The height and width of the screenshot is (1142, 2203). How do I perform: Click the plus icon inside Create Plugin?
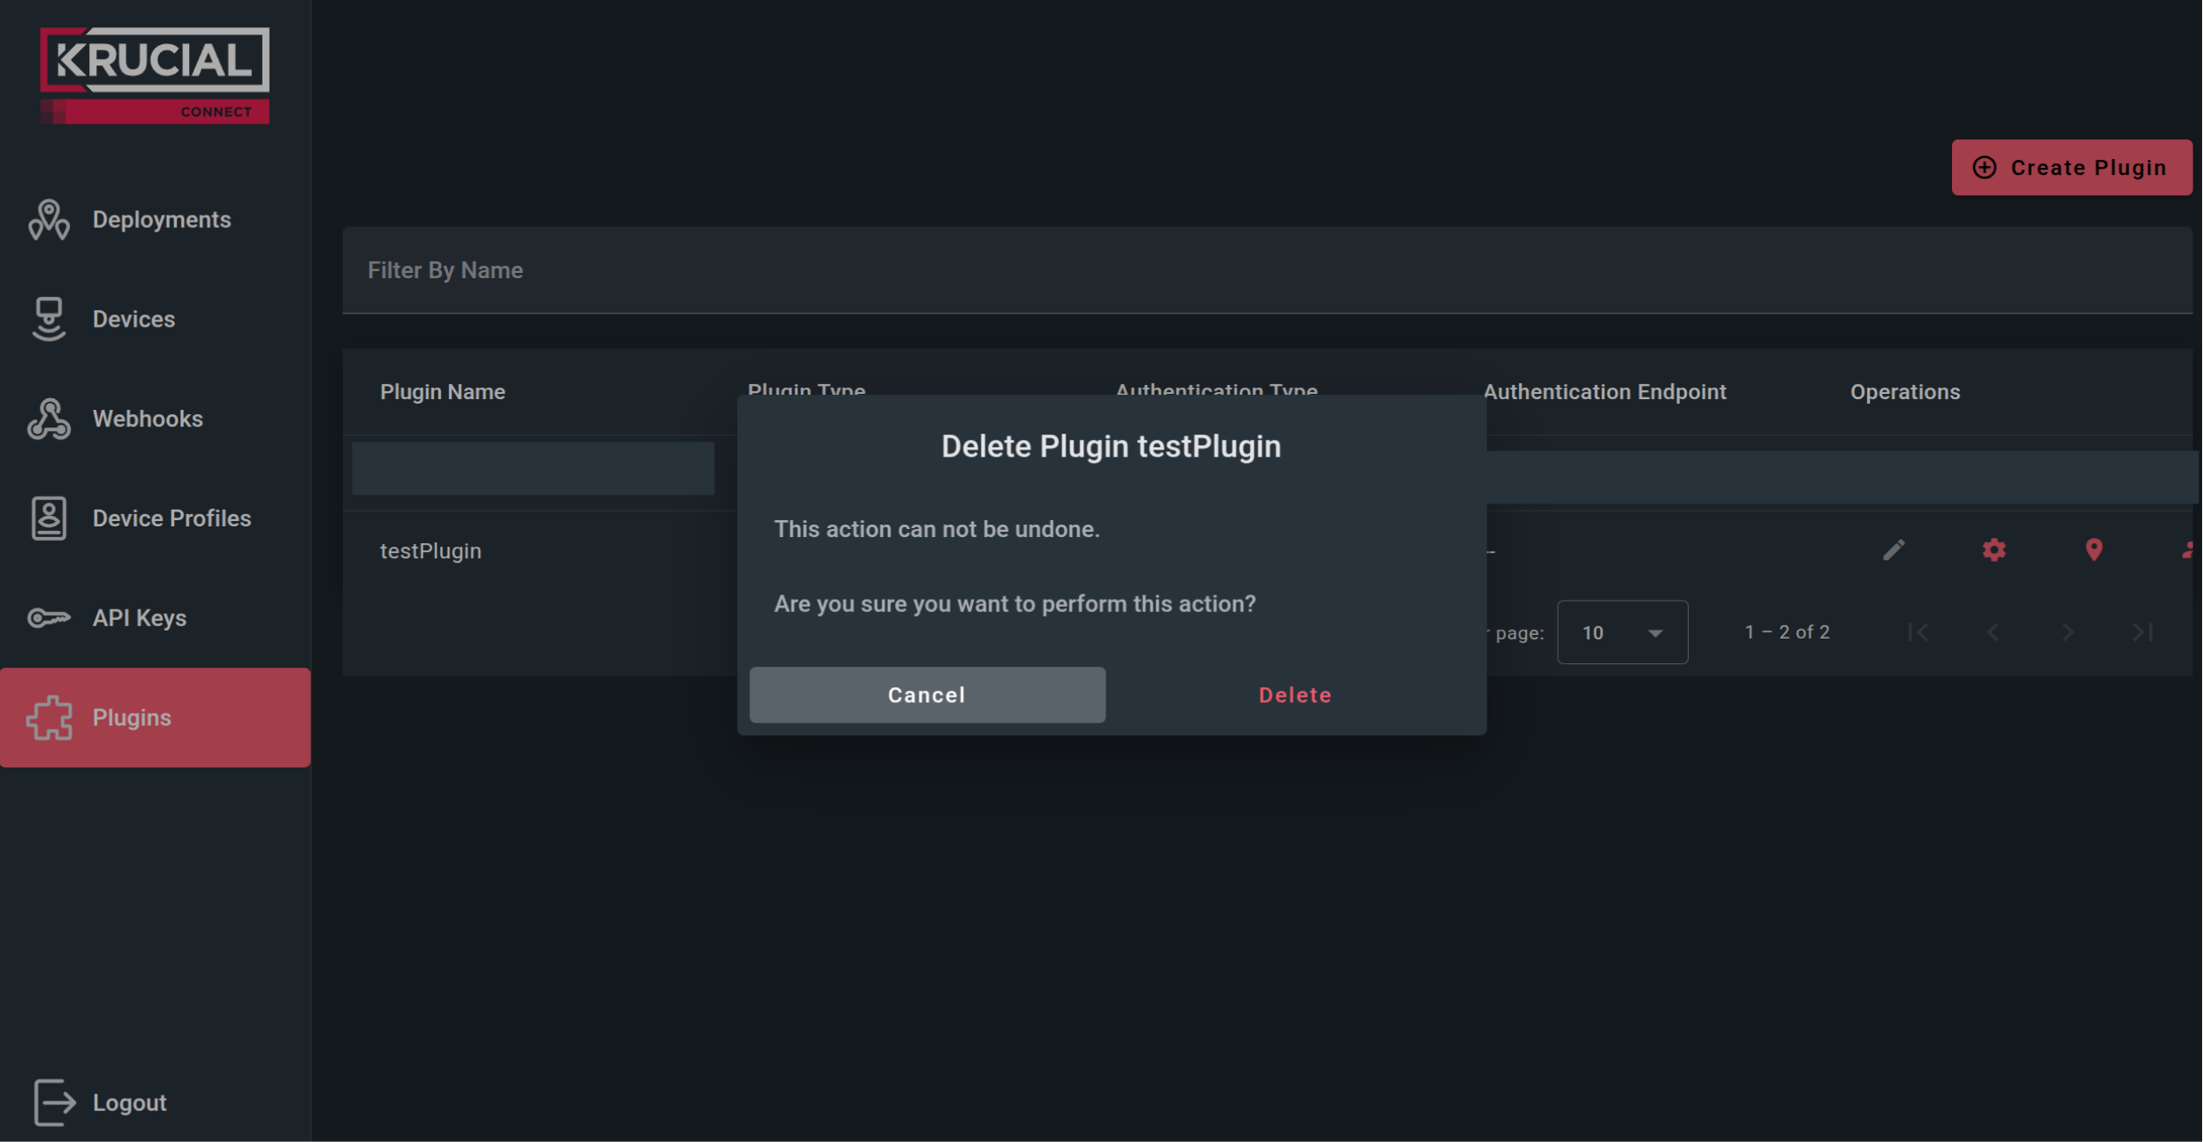(1986, 168)
